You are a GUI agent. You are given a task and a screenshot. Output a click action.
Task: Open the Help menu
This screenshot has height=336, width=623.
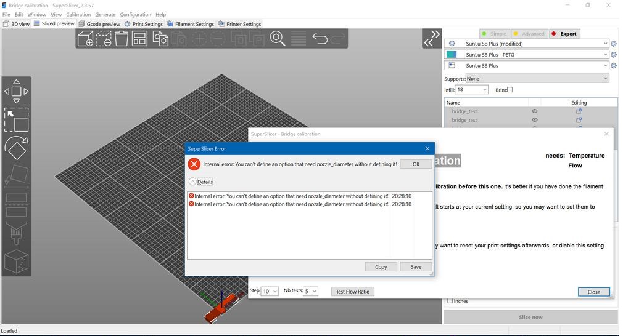(160, 15)
